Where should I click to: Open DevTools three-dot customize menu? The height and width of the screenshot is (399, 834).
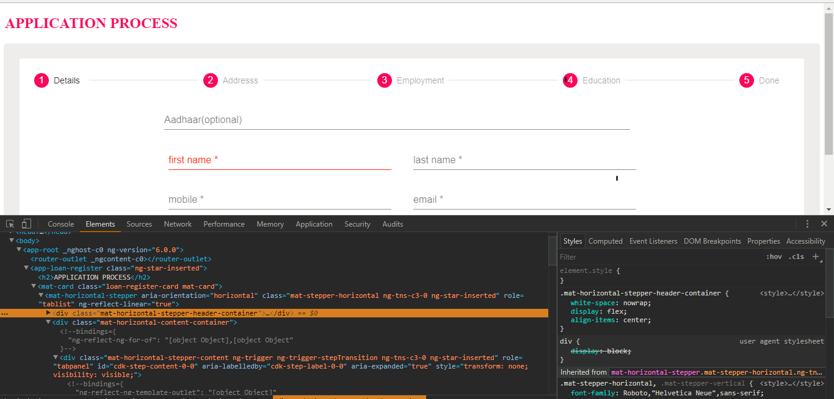pos(807,224)
